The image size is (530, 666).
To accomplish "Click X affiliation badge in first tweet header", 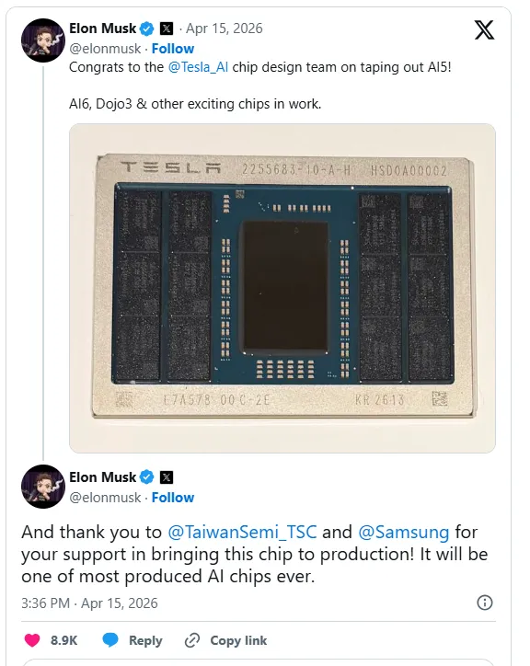I will click(167, 29).
